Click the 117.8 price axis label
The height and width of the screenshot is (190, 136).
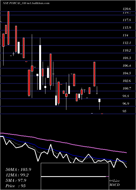127,20
